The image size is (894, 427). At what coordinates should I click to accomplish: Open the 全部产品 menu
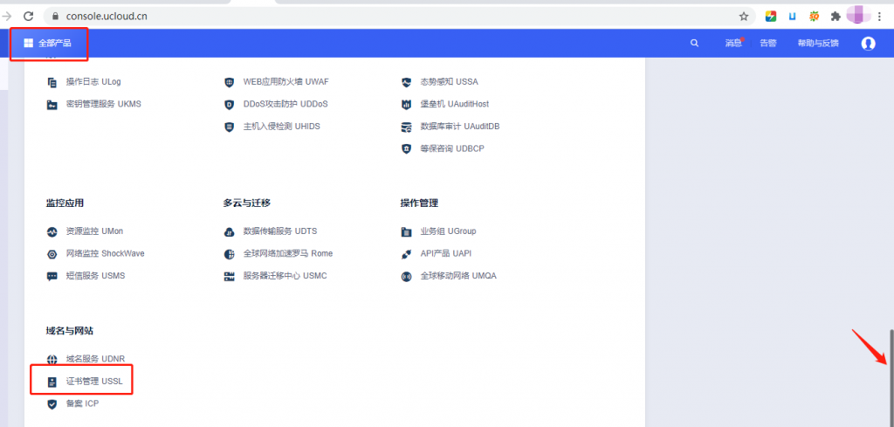(x=48, y=43)
